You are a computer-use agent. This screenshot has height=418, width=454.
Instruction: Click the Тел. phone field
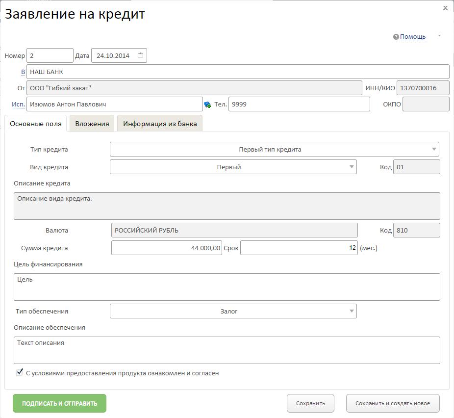point(299,104)
